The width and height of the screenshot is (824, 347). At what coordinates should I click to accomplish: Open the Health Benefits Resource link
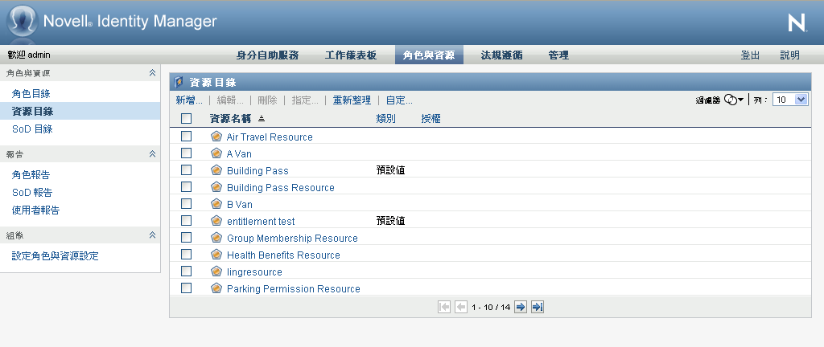[x=283, y=255]
